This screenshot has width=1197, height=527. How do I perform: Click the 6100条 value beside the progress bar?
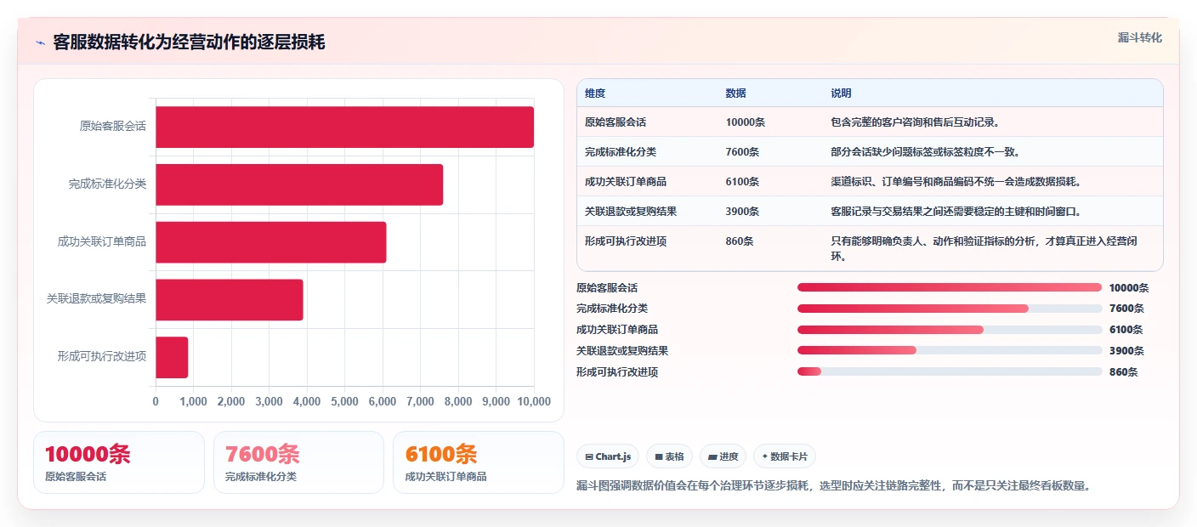tap(1126, 330)
